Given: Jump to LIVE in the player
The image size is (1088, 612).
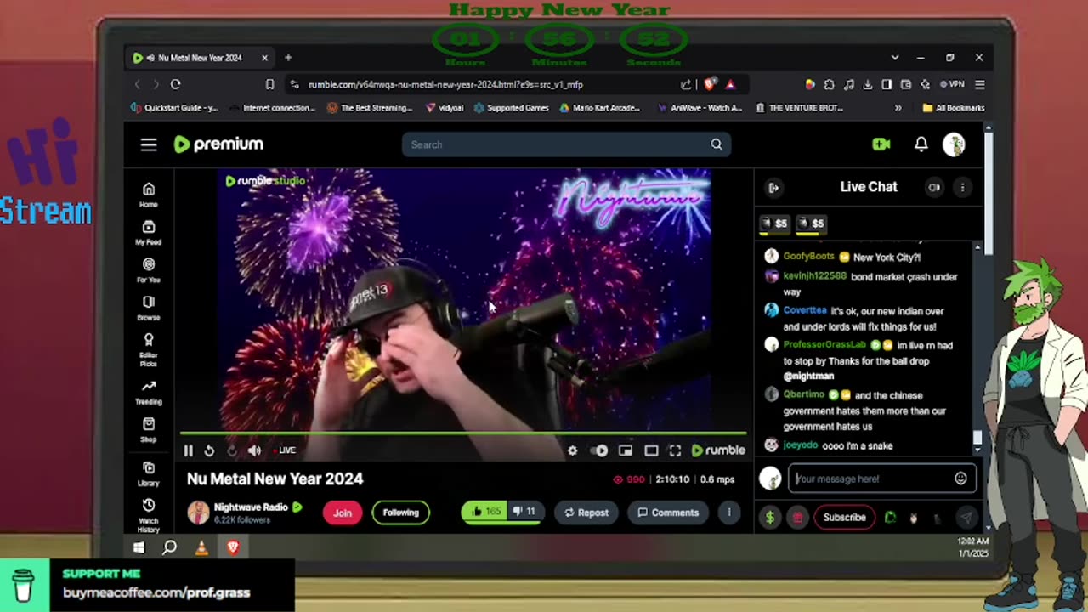Looking at the screenshot, I should coord(285,450).
